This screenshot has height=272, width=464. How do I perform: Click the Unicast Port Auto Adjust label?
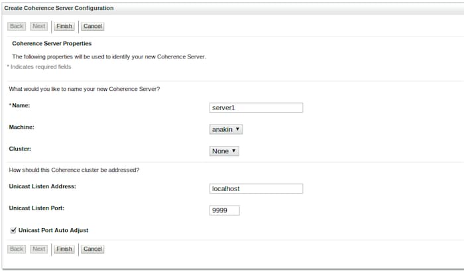pyautogui.click(x=54, y=230)
